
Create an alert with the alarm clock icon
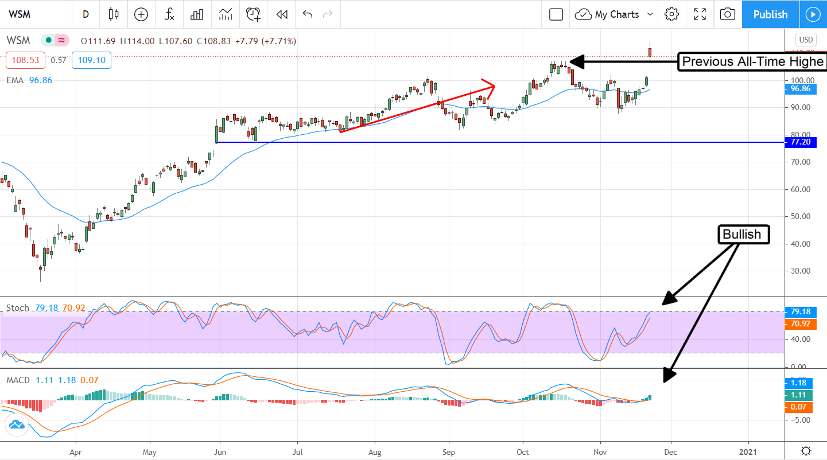pos(253,14)
